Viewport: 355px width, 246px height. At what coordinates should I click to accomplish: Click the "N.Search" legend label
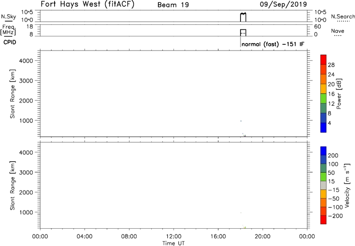point(343,16)
